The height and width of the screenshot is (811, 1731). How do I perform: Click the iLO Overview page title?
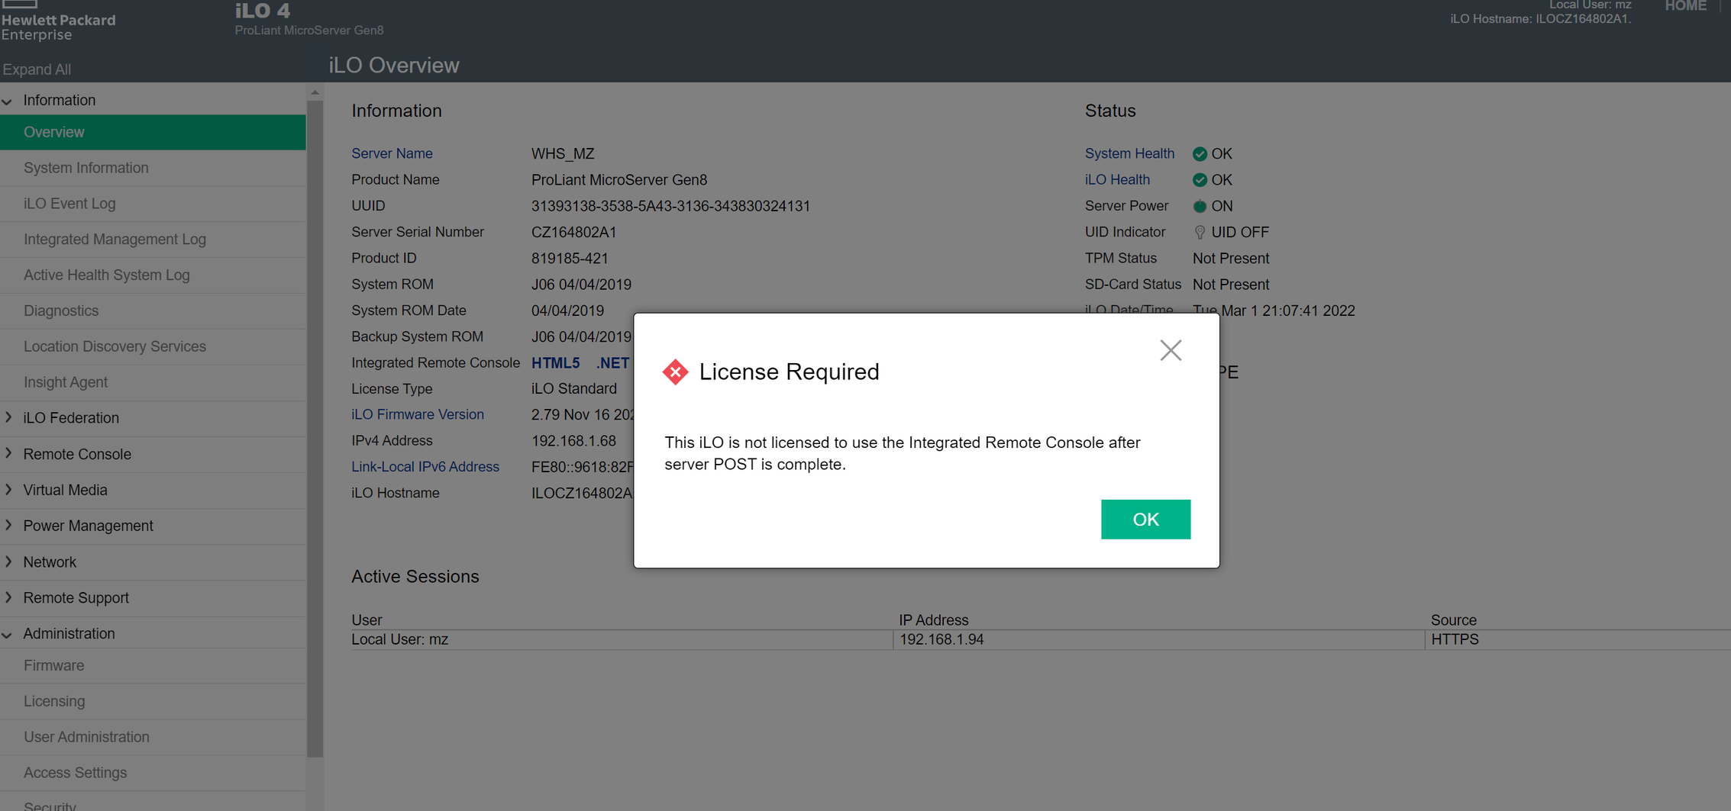click(x=394, y=66)
